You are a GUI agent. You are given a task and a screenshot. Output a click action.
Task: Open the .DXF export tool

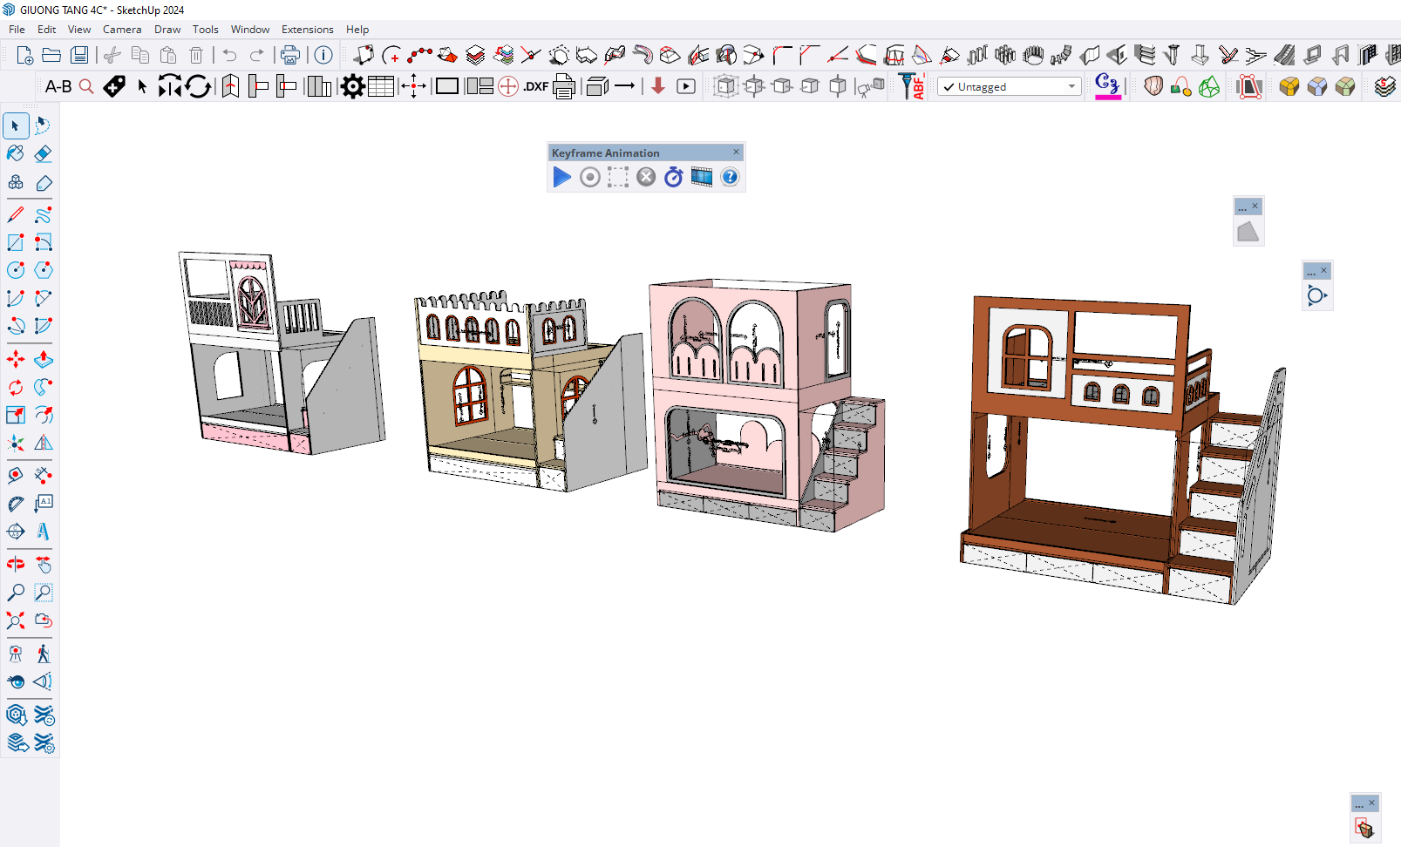tap(535, 86)
